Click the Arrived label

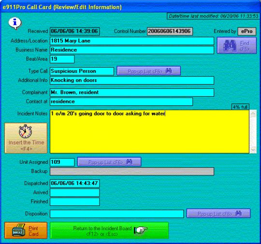pos(41,192)
